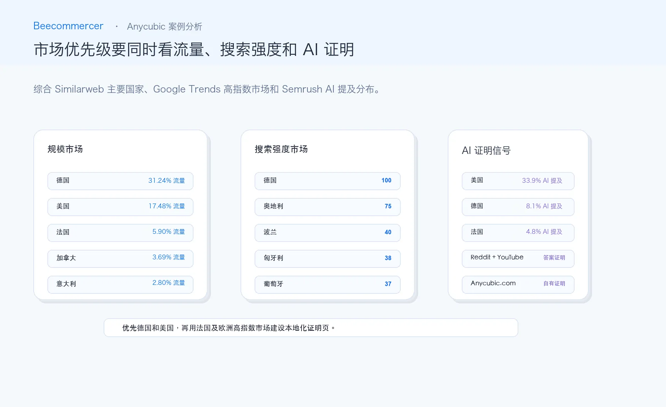Click the Beecommercer brand link
The image size is (666, 407).
pyautogui.click(x=68, y=26)
